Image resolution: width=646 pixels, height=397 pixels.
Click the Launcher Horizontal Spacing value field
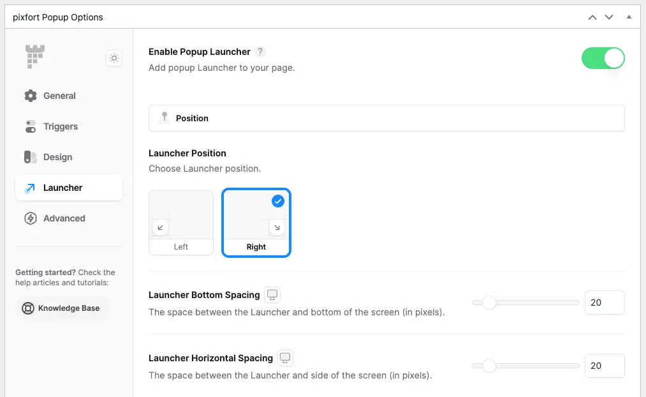(x=605, y=366)
